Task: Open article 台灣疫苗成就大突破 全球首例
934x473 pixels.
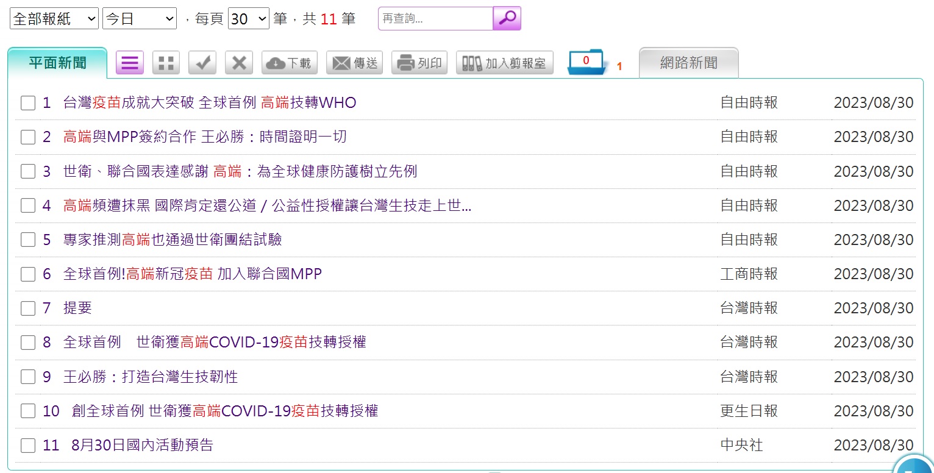Action: click(210, 103)
